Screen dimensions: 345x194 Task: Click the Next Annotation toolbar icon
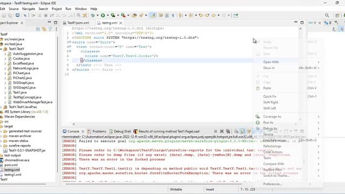pyautogui.click(x=181, y=16)
